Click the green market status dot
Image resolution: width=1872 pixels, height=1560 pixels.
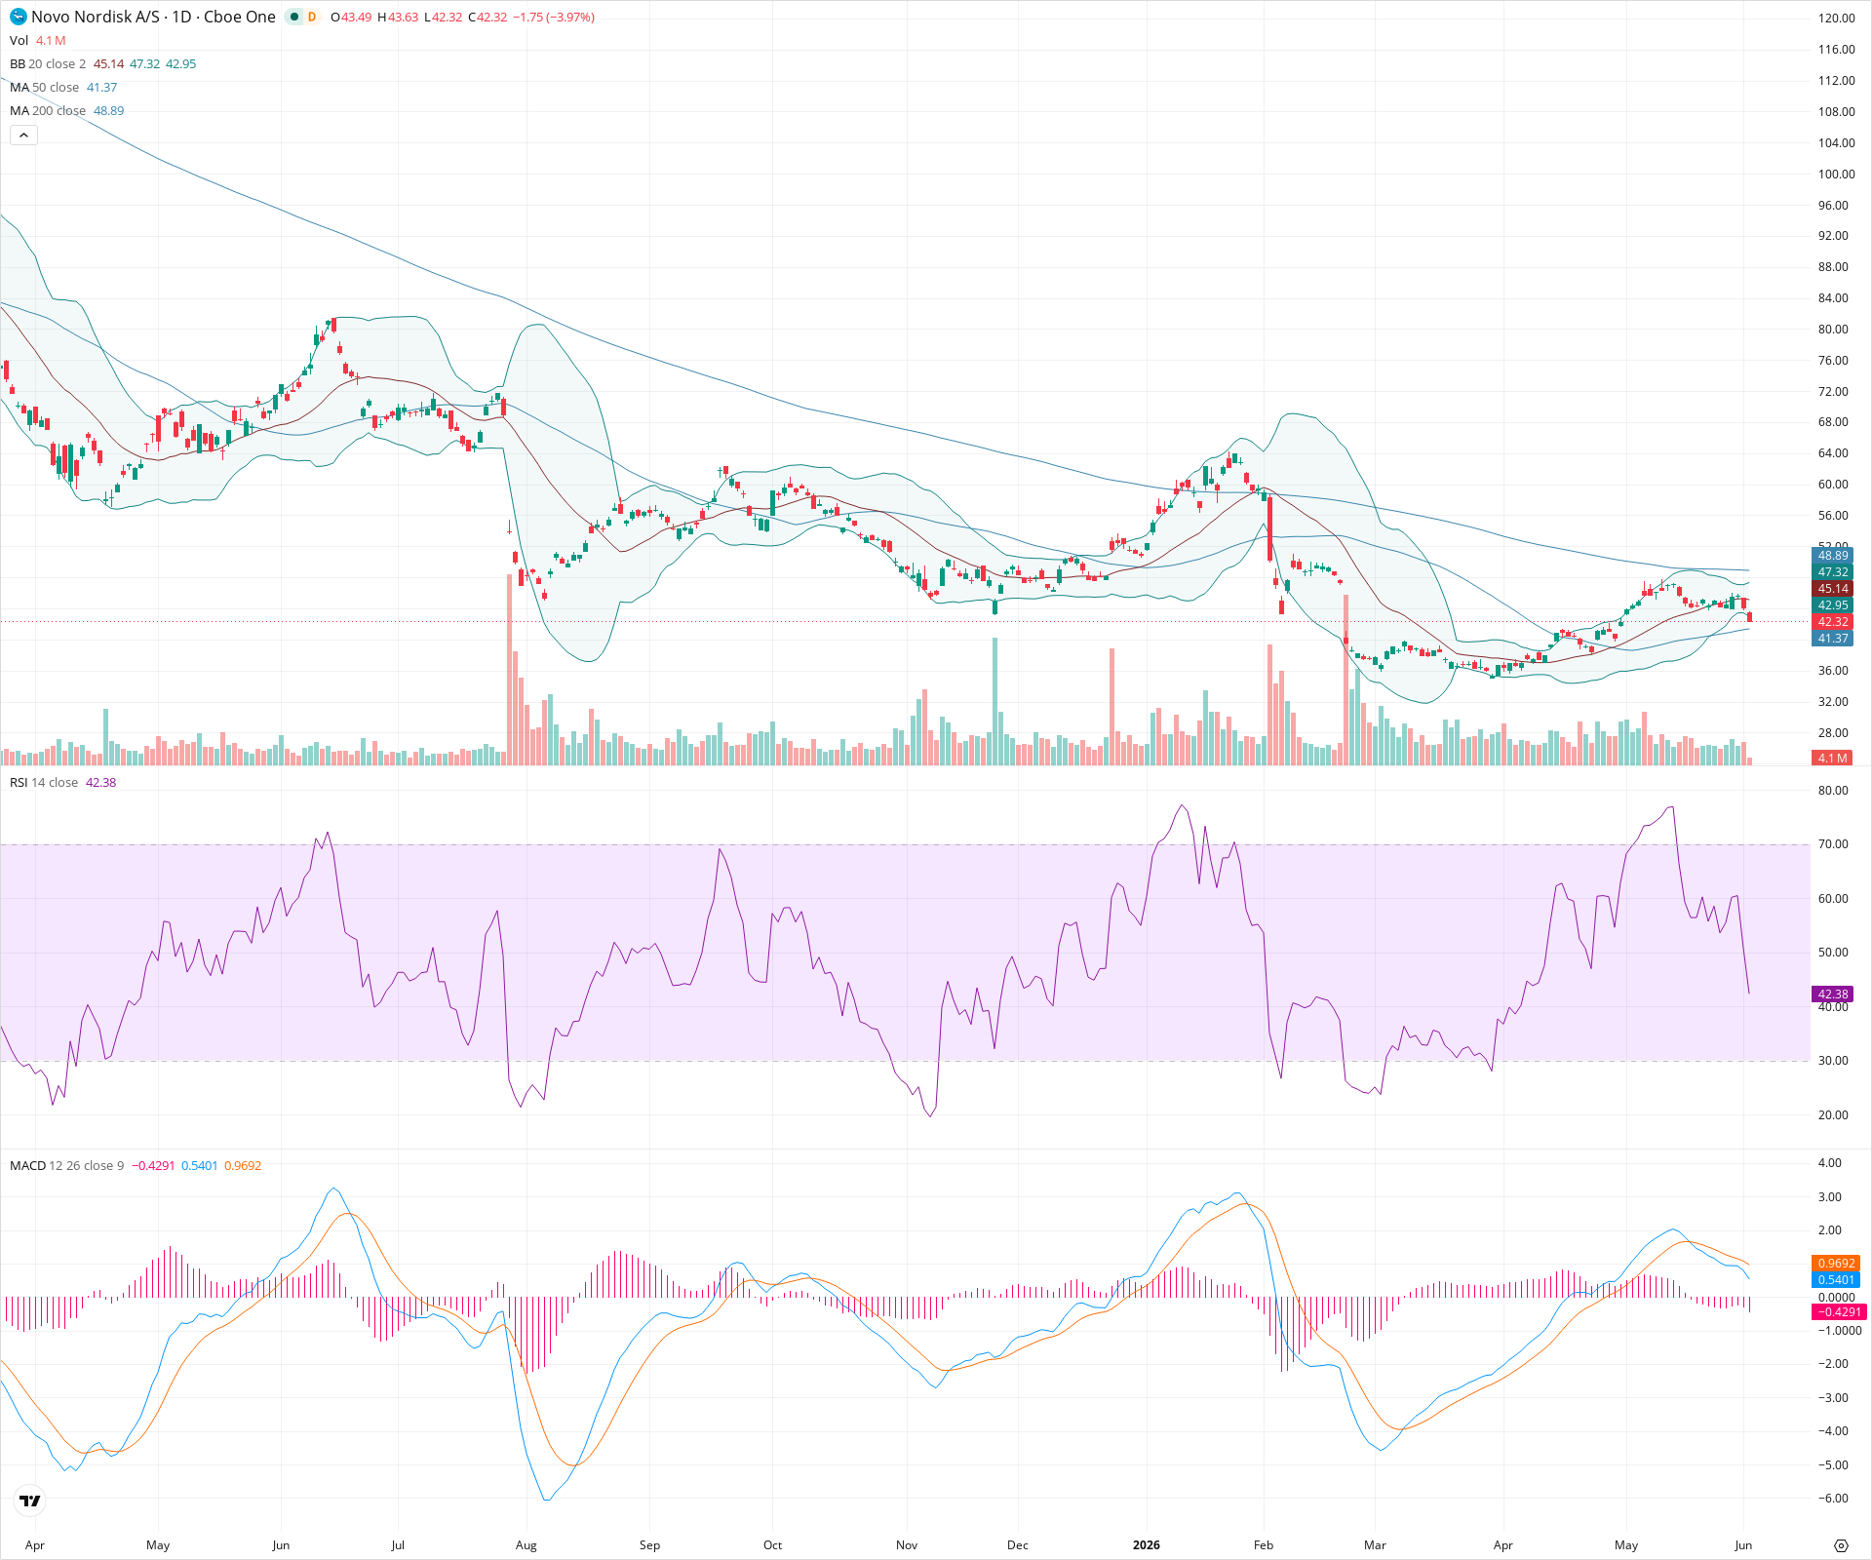(x=294, y=17)
